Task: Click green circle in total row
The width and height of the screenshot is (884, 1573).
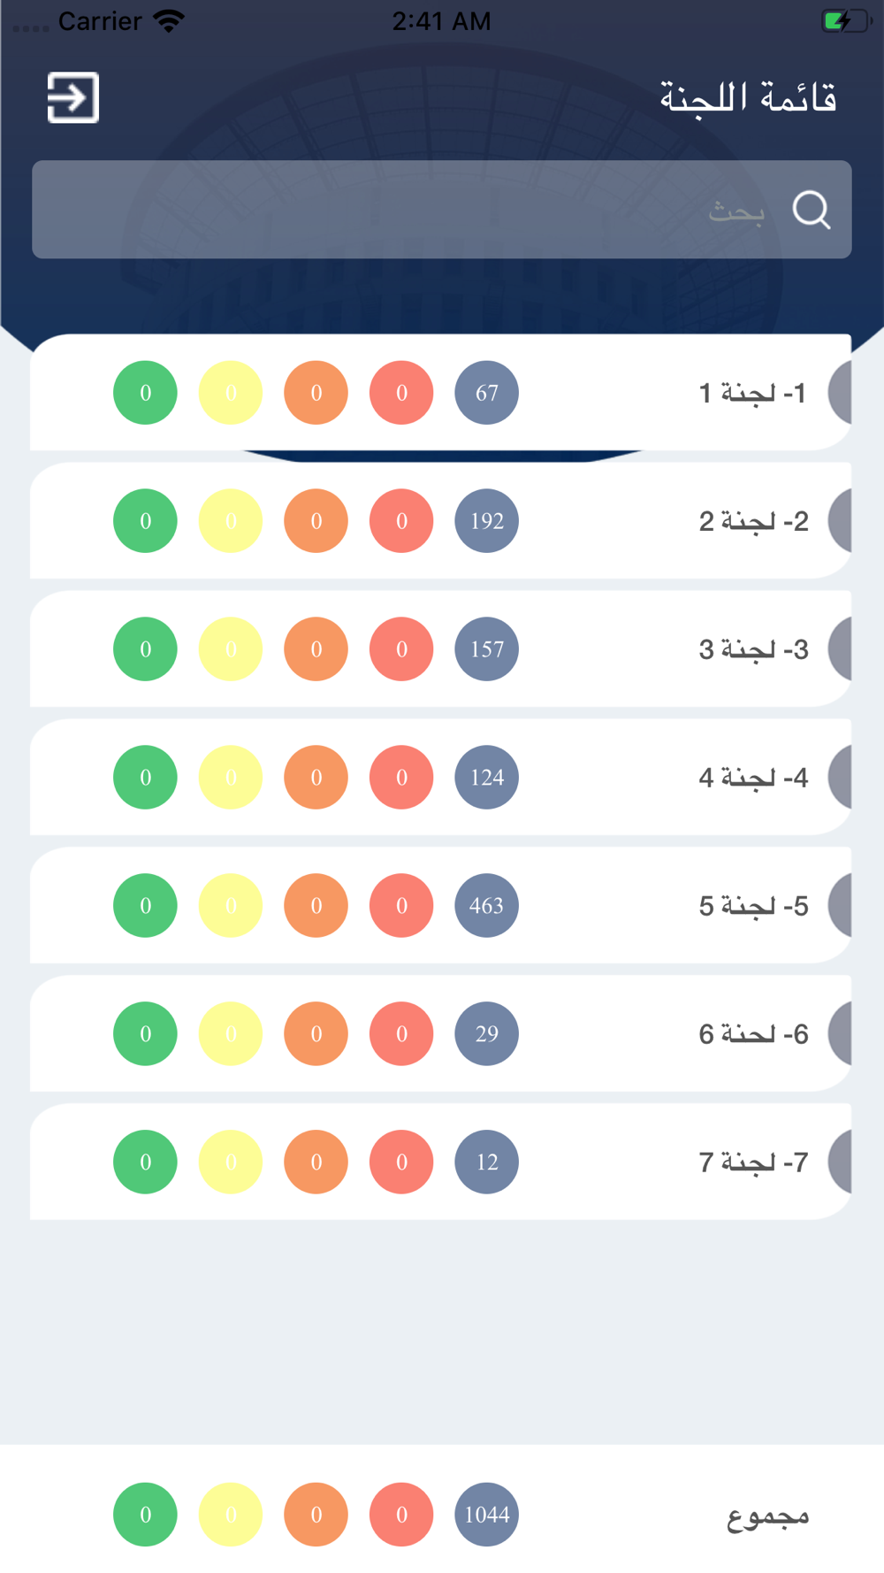Action: click(x=145, y=1515)
